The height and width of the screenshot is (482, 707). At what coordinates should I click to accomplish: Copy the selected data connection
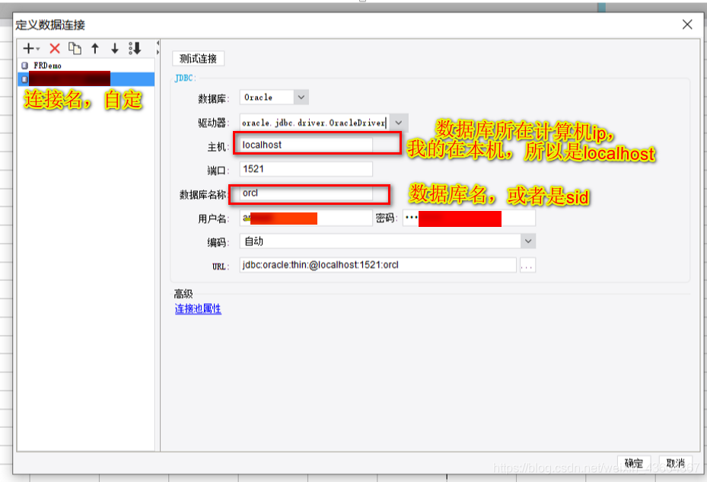point(75,48)
